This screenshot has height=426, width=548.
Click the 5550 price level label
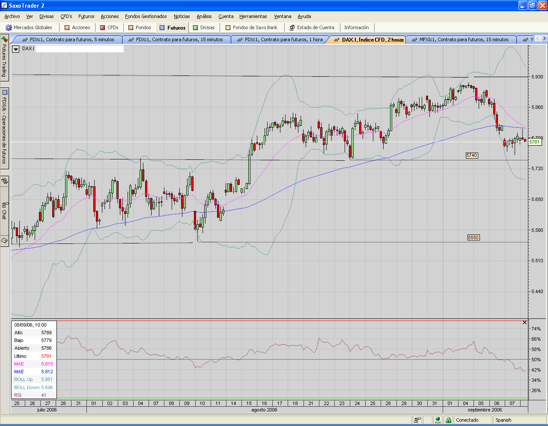click(x=474, y=237)
